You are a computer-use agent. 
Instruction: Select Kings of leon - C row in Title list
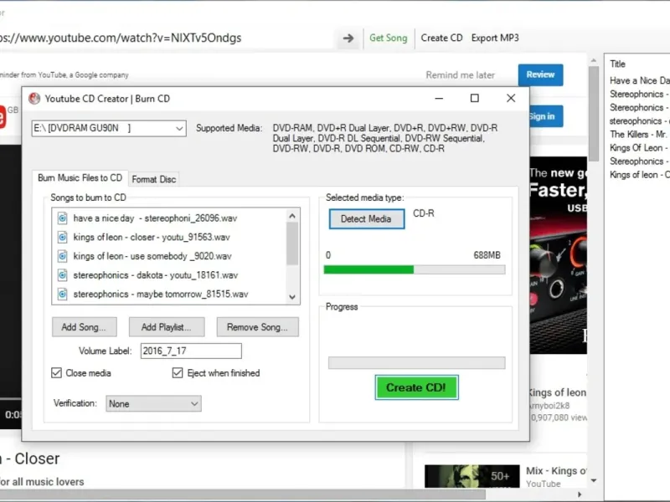[x=639, y=175]
